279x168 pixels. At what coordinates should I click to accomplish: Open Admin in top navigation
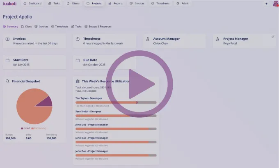pyautogui.click(x=183, y=3)
